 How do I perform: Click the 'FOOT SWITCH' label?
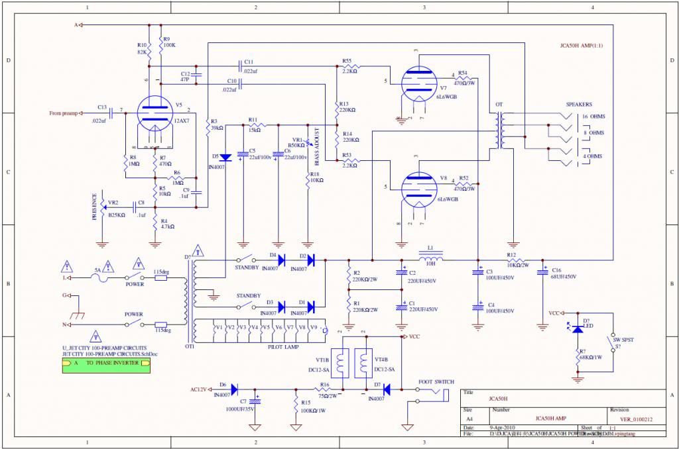436,382
